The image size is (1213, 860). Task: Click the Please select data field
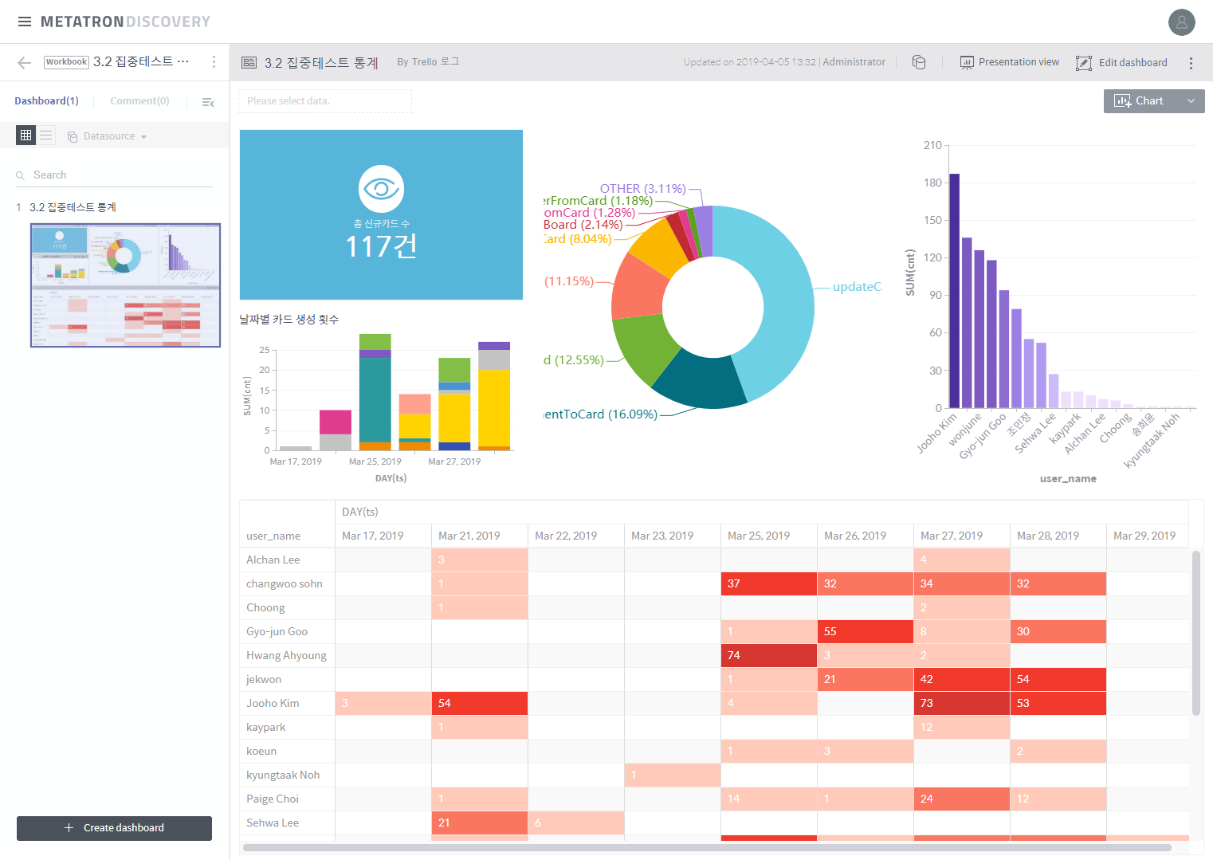click(x=325, y=101)
